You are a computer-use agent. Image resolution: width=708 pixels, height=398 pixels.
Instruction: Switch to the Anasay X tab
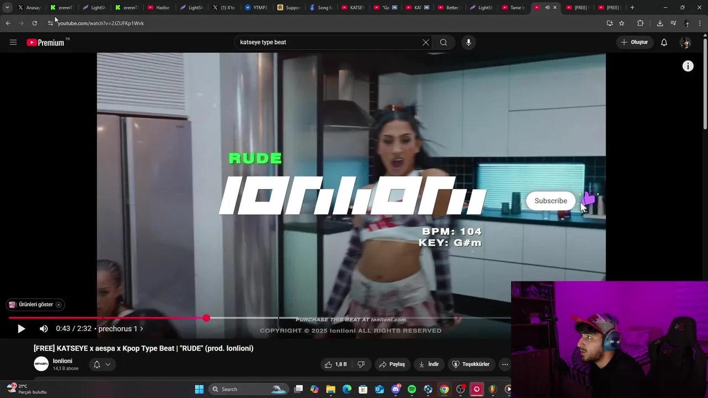point(29,8)
